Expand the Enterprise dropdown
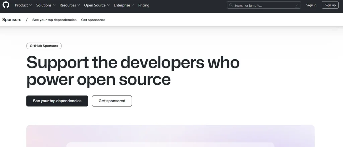 click(124, 5)
